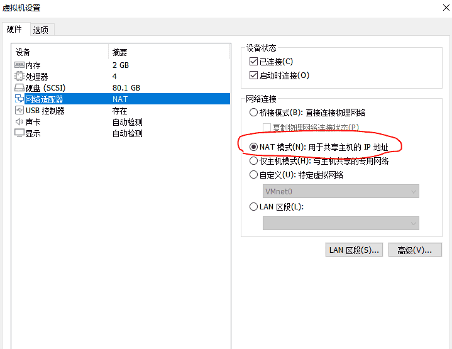Click the 设备 column header
Screen dimensions: 452x349
(60, 52)
